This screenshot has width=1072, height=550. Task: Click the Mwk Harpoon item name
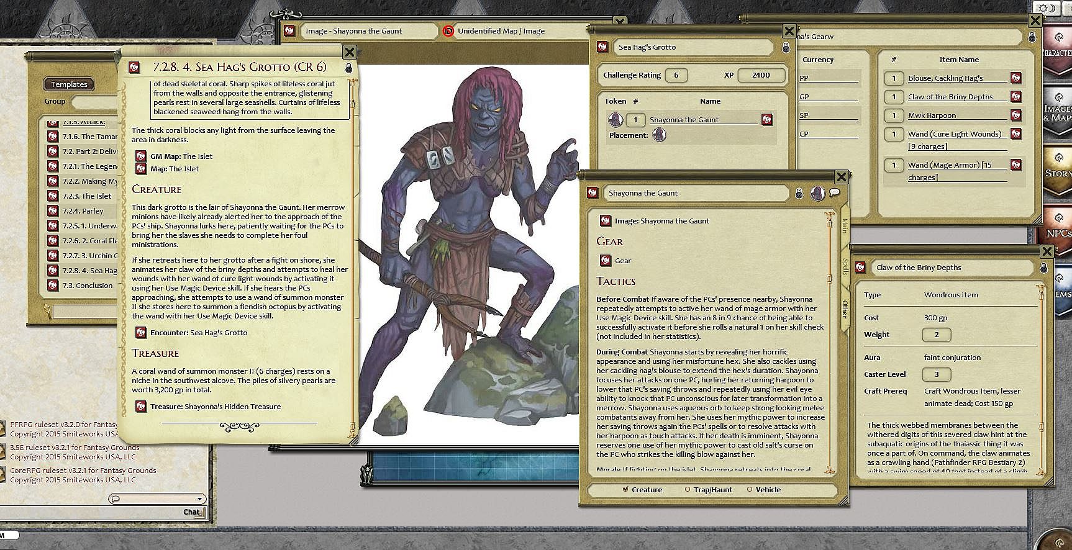point(932,115)
